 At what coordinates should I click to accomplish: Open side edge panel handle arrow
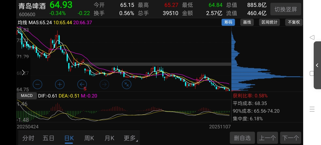pyautogui.click(x=317, y=65)
